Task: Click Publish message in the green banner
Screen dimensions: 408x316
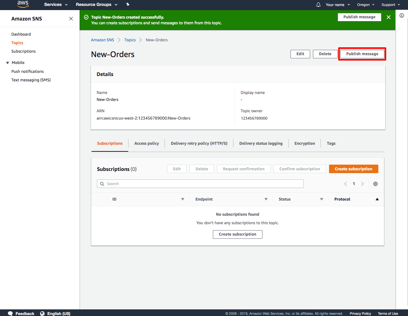Action: pos(359,17)
